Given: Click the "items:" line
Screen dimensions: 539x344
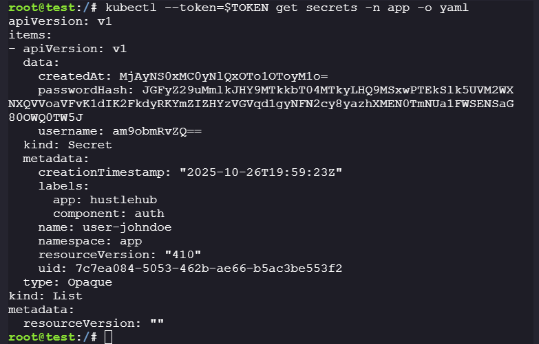Looking at the screenshot, I should click(30, 35).
